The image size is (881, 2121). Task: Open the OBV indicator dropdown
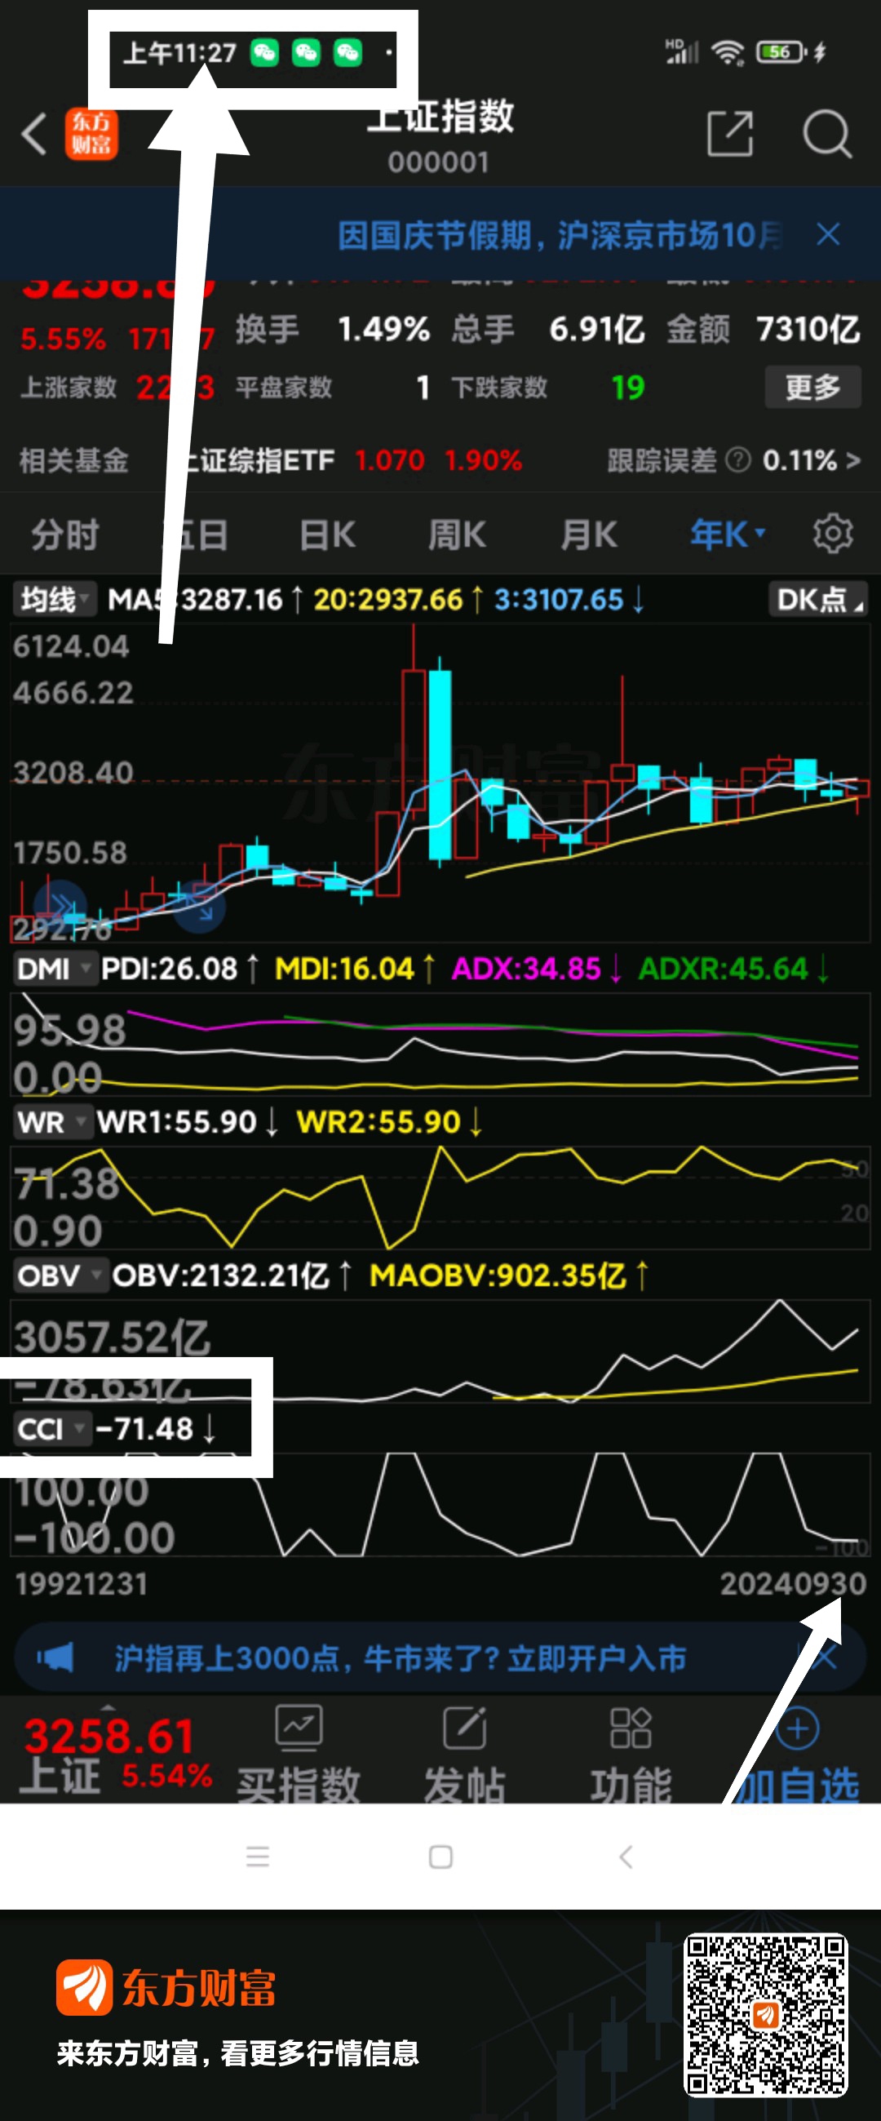(x=60, y=1276)
